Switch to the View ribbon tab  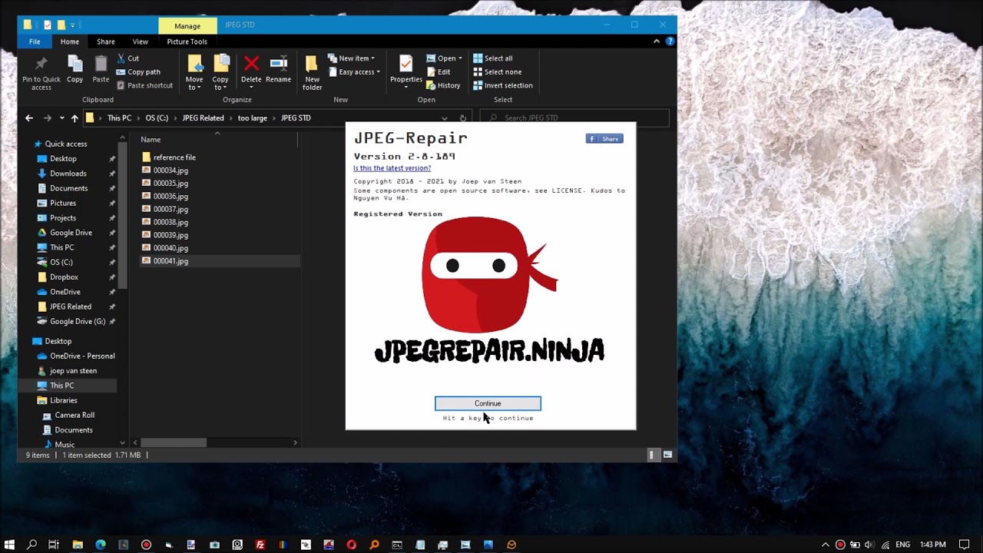click(x=140, y=41)
